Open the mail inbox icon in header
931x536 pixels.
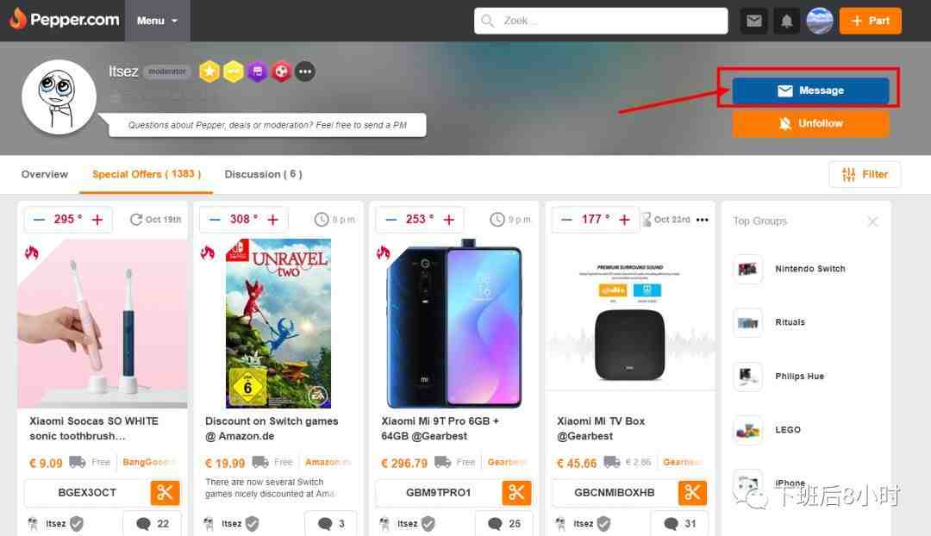pyautogui.click(x=754, y=21)
